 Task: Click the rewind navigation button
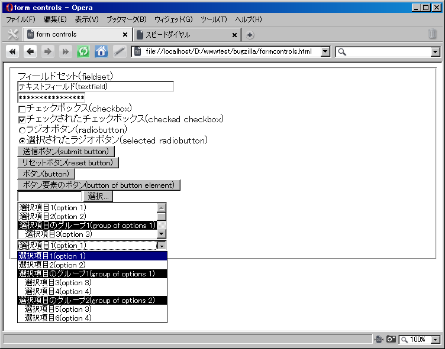pyautogui.click(x=12, y=51)
